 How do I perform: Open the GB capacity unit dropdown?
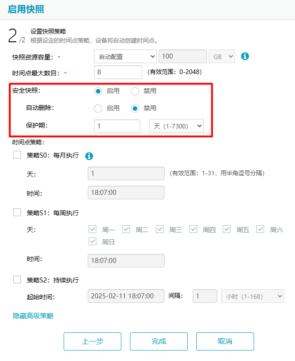(x=221, y=56)
